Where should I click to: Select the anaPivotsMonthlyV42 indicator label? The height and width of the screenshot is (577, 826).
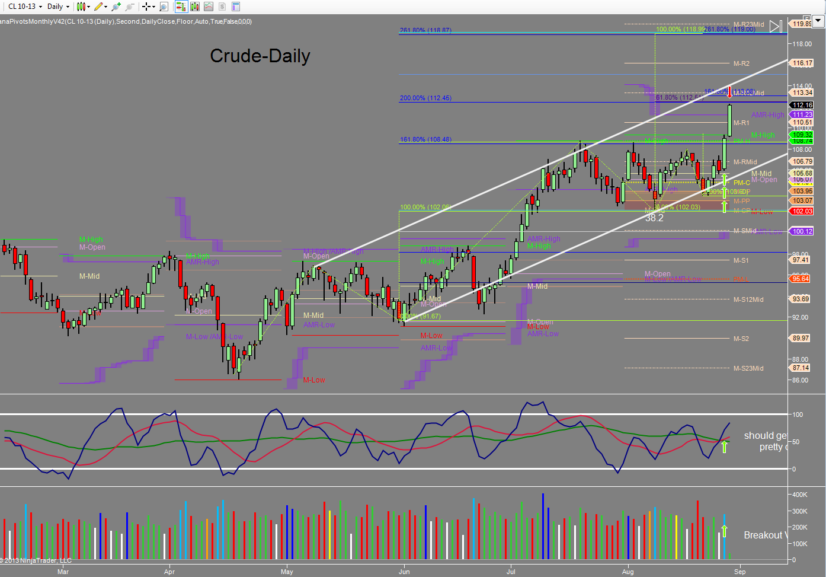point(126,21)
